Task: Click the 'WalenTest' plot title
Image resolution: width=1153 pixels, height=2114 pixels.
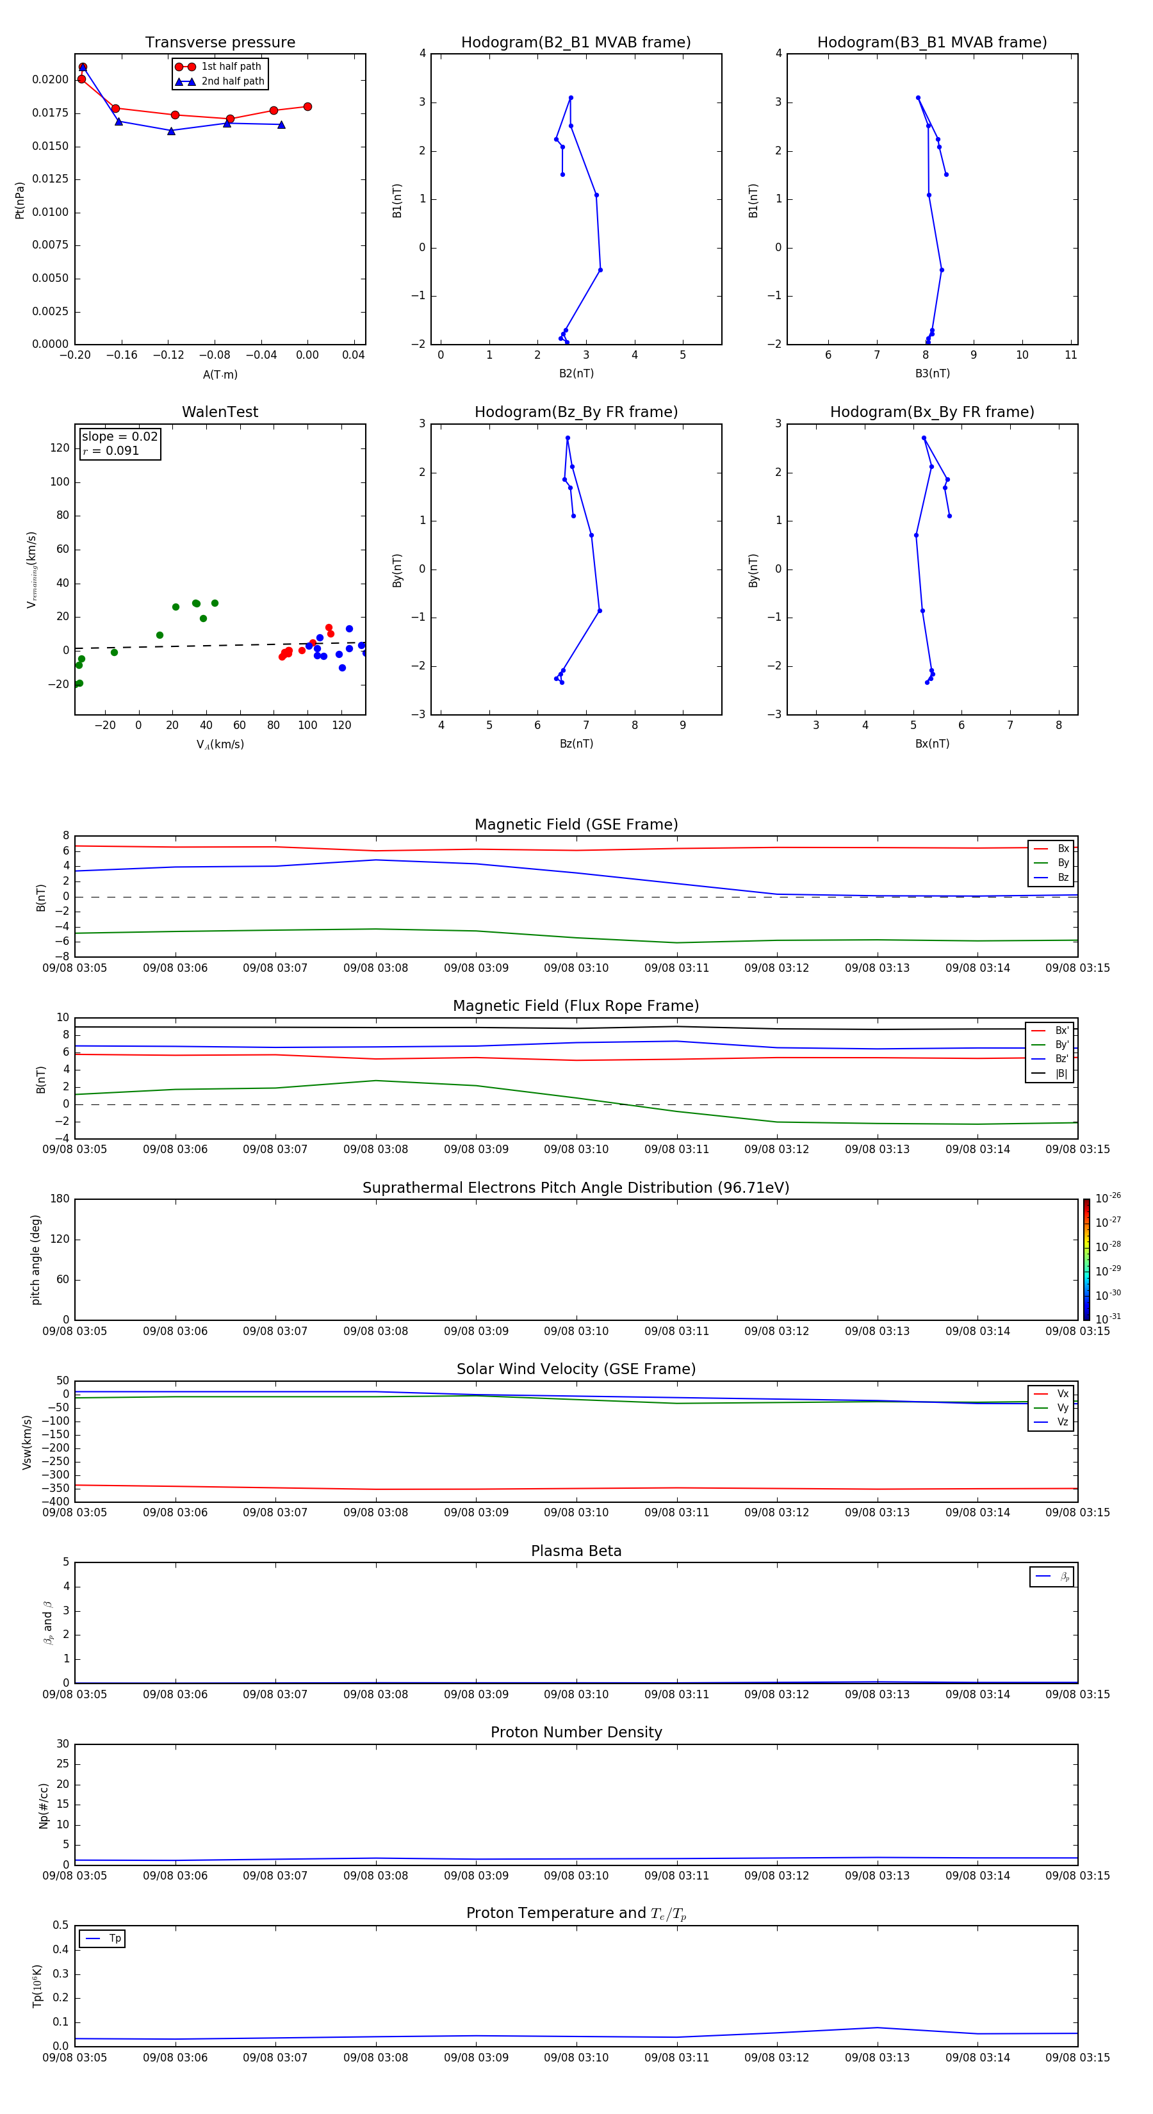Action: tap(220, 412)
